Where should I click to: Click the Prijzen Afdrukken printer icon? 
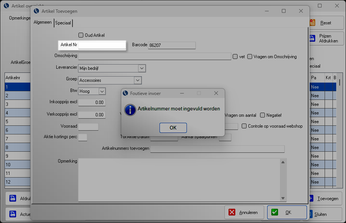[x=311, y=38]
